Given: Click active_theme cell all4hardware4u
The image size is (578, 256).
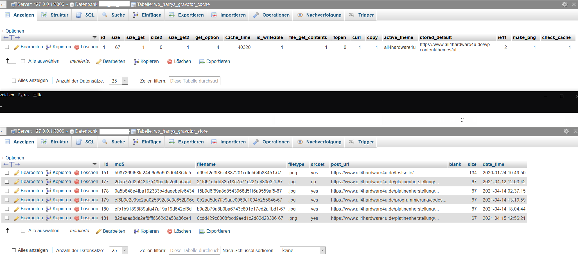Looking at the screenshot, I should tap(400, 47).
